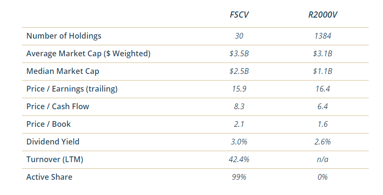Select the Turnover (LTM) label

(x=54, y=159)
